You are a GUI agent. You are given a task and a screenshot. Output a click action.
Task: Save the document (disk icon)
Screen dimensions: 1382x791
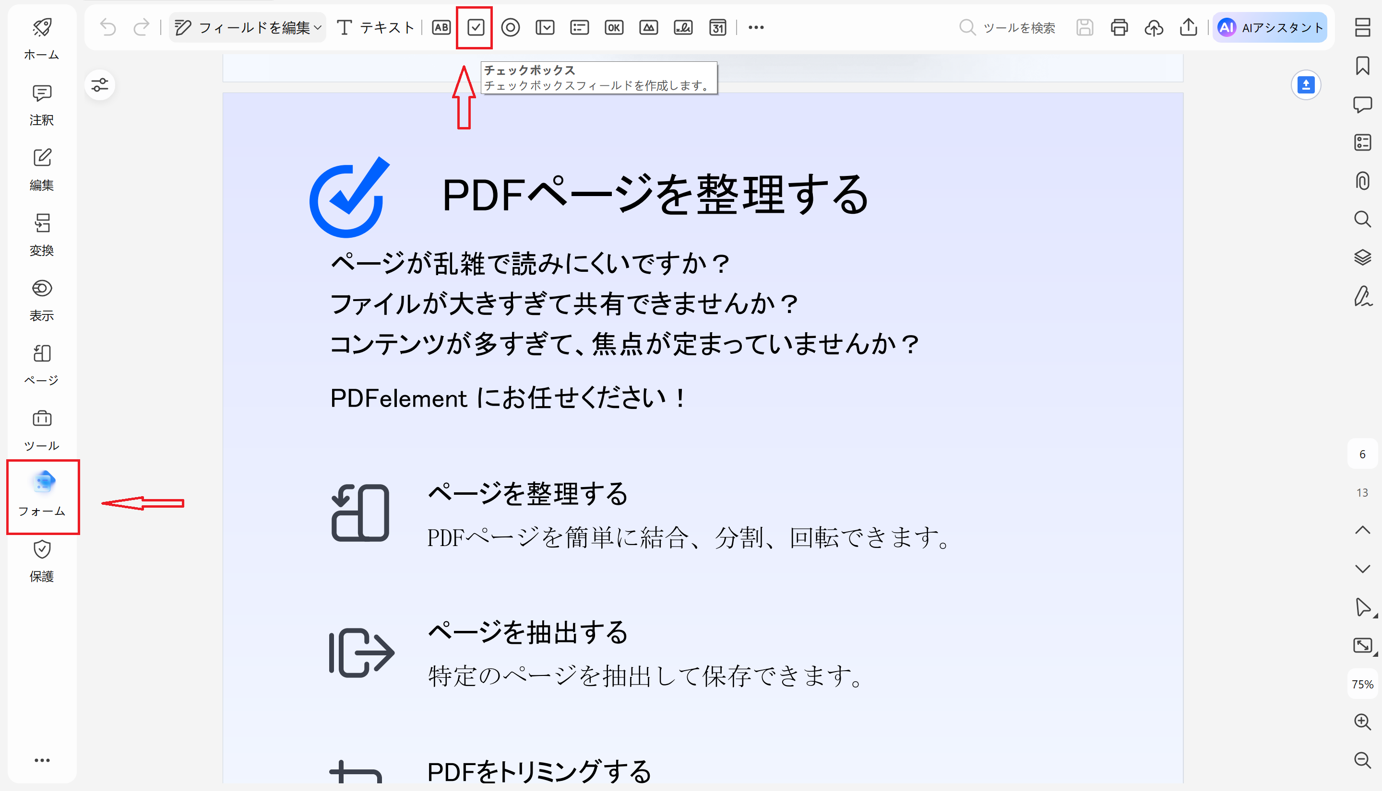[x=1084, y=27]
